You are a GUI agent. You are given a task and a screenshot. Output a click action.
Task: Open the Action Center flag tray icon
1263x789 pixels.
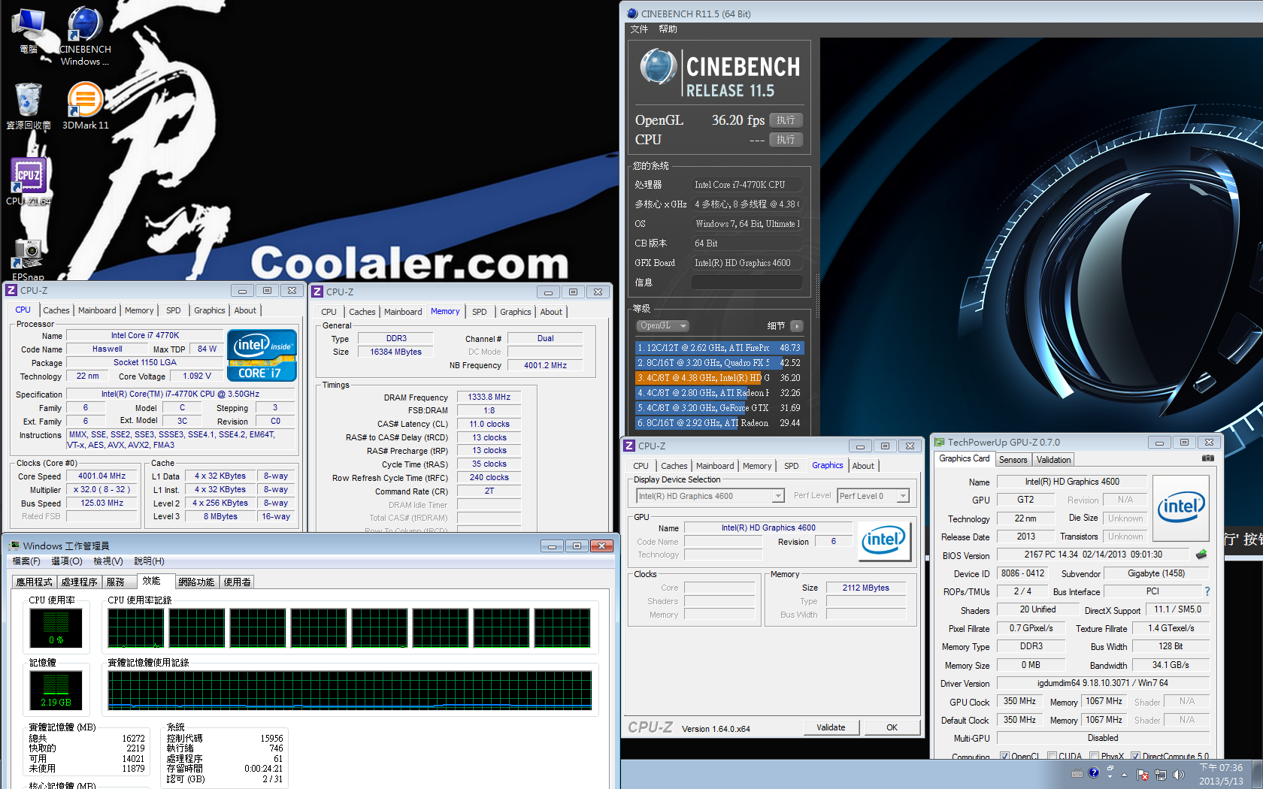tap(1143, 775)
